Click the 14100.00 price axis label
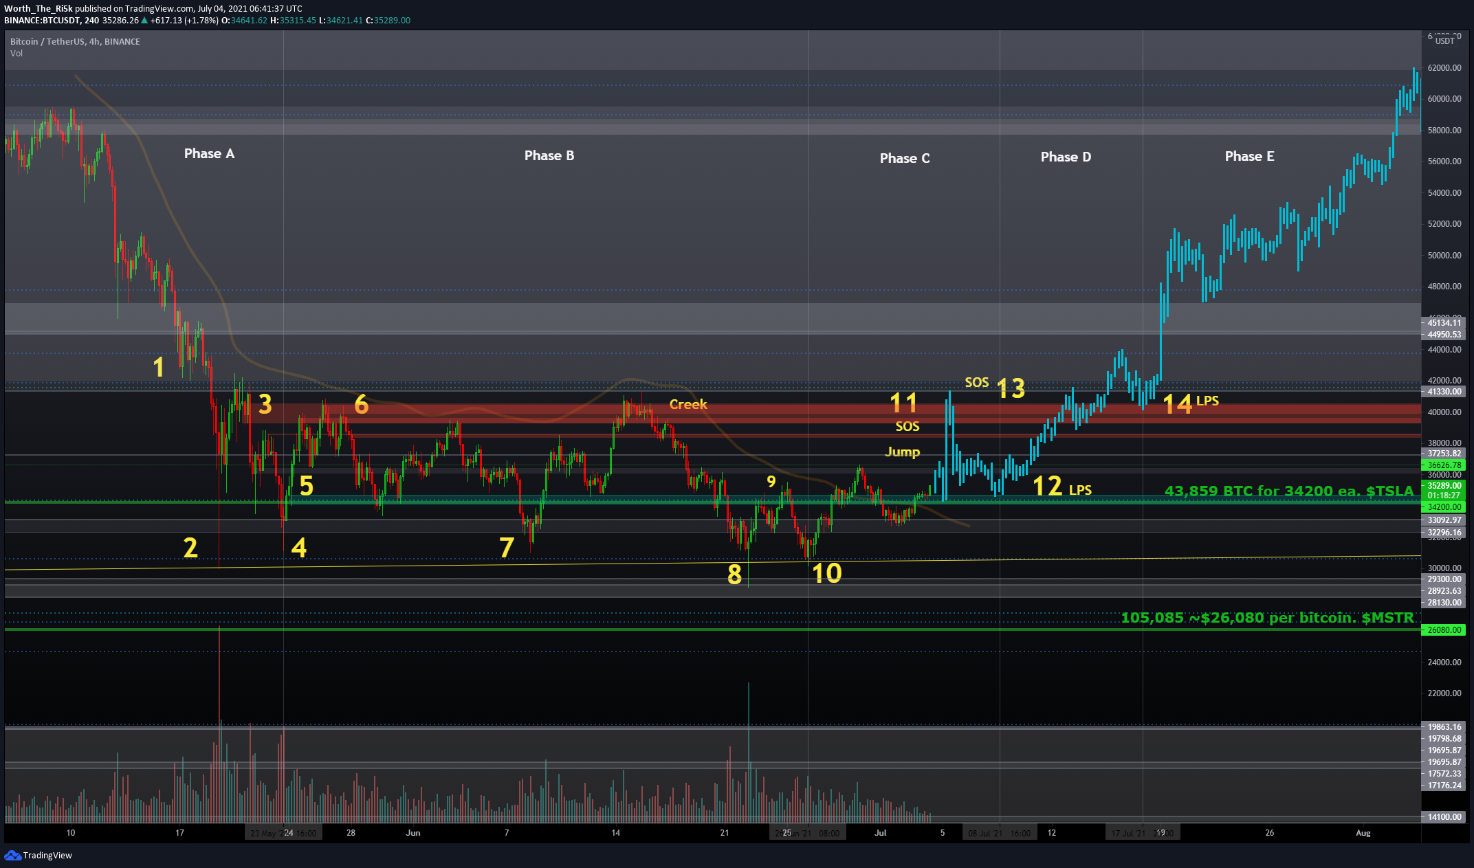This screenshot has width=1474, height=868. coord(1443,816)
